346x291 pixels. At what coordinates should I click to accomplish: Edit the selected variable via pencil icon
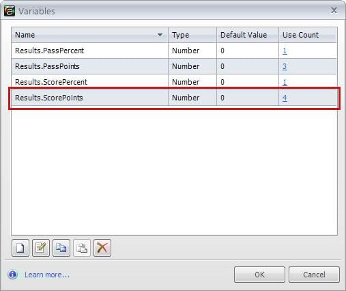(x=41, y=248)
